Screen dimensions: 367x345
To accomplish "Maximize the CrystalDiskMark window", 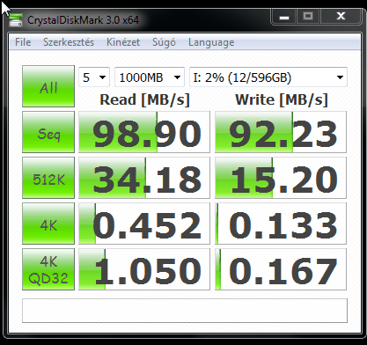I will point(308,16).
